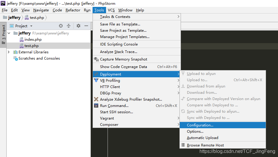This screenshot has height=157, width=278.
Task: Open the View menu
Action: [25, 10]
